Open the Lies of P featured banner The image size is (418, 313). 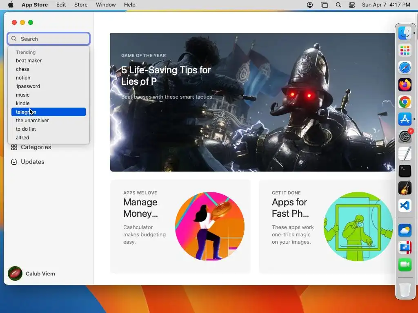coord(252,102)
